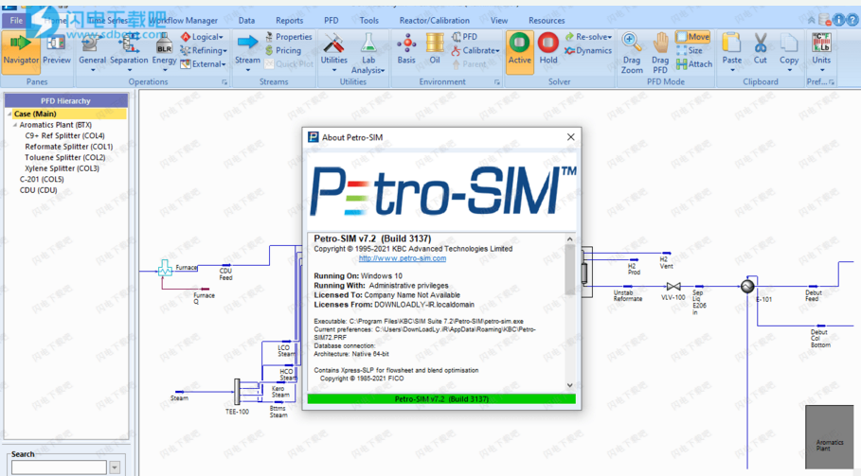
Task: Open Reactor/Calibration tab
Action: (x=435, y=20)
